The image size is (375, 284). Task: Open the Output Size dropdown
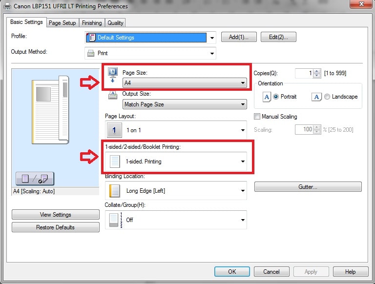185,104
